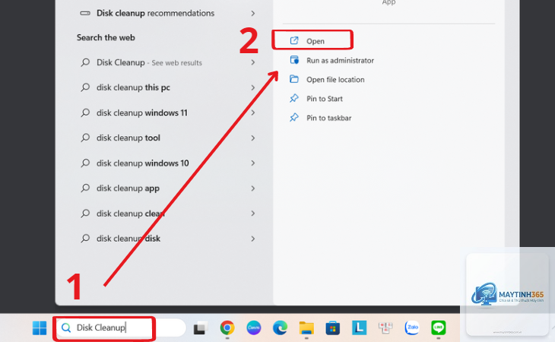The height and width of the screenshot is (342, 555).
Task: Expand the 'disk cleanup this pc' chevron
Action: 252,87
